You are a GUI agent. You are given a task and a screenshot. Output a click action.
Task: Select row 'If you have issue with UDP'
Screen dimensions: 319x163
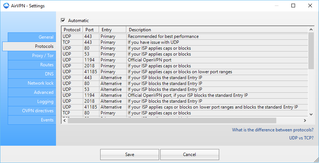click(185, 42)
